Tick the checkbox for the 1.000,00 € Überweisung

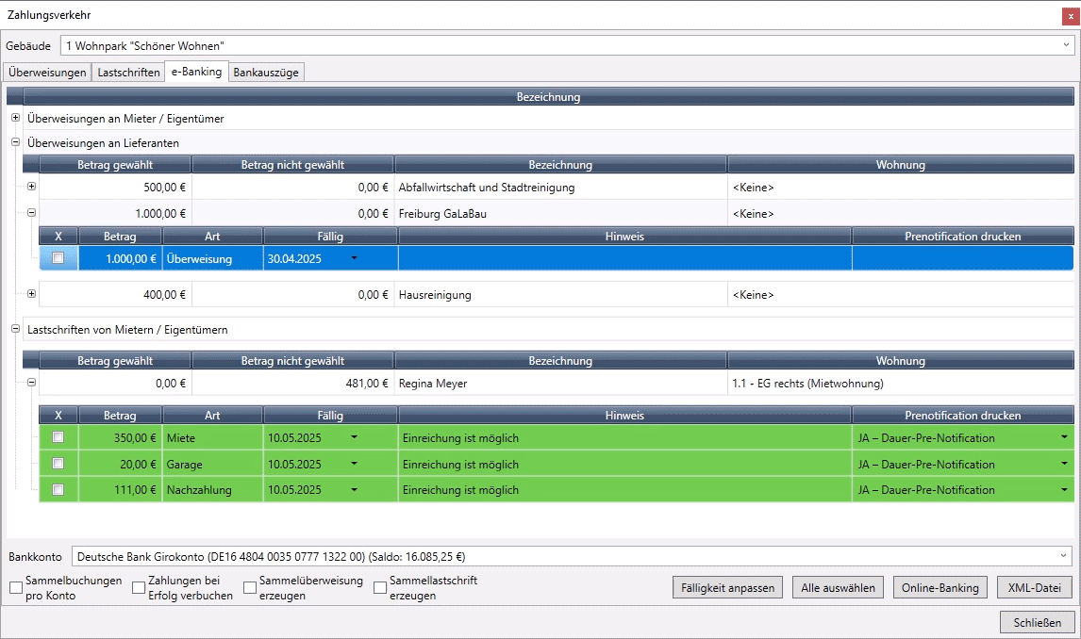pos(58,258)
